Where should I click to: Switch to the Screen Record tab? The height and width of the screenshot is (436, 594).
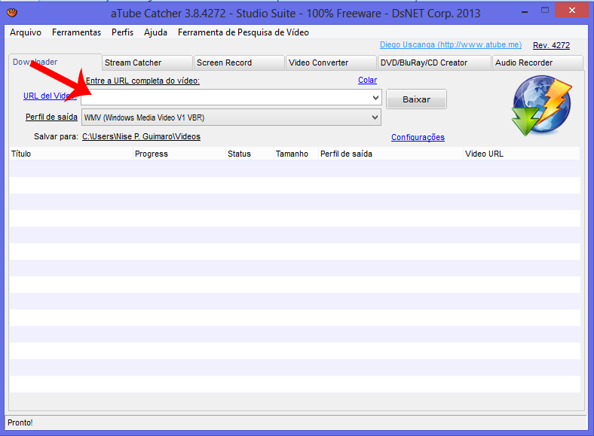(239, 63)
